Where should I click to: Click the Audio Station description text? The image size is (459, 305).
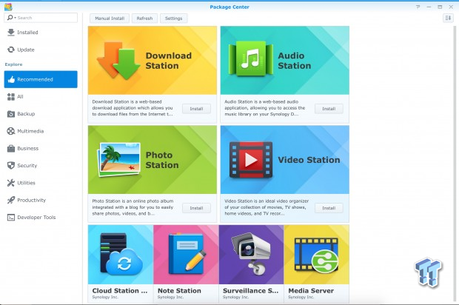[264, 108]
